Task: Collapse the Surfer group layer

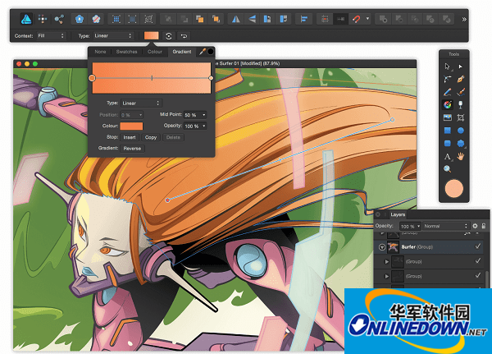Action: 382,247
